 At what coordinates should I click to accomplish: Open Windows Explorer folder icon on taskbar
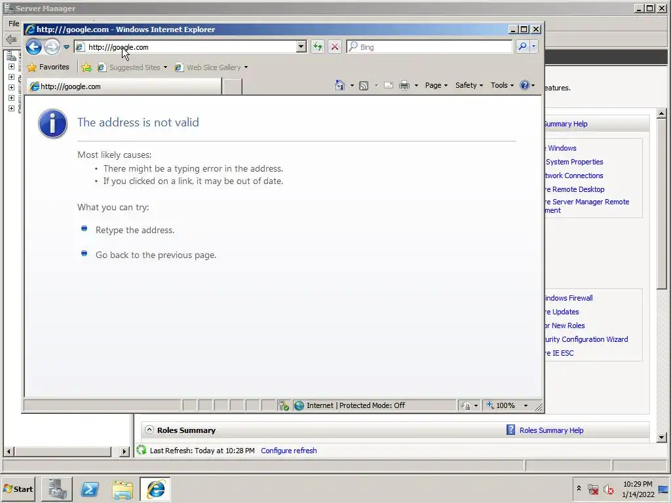(x=123, y=489)
